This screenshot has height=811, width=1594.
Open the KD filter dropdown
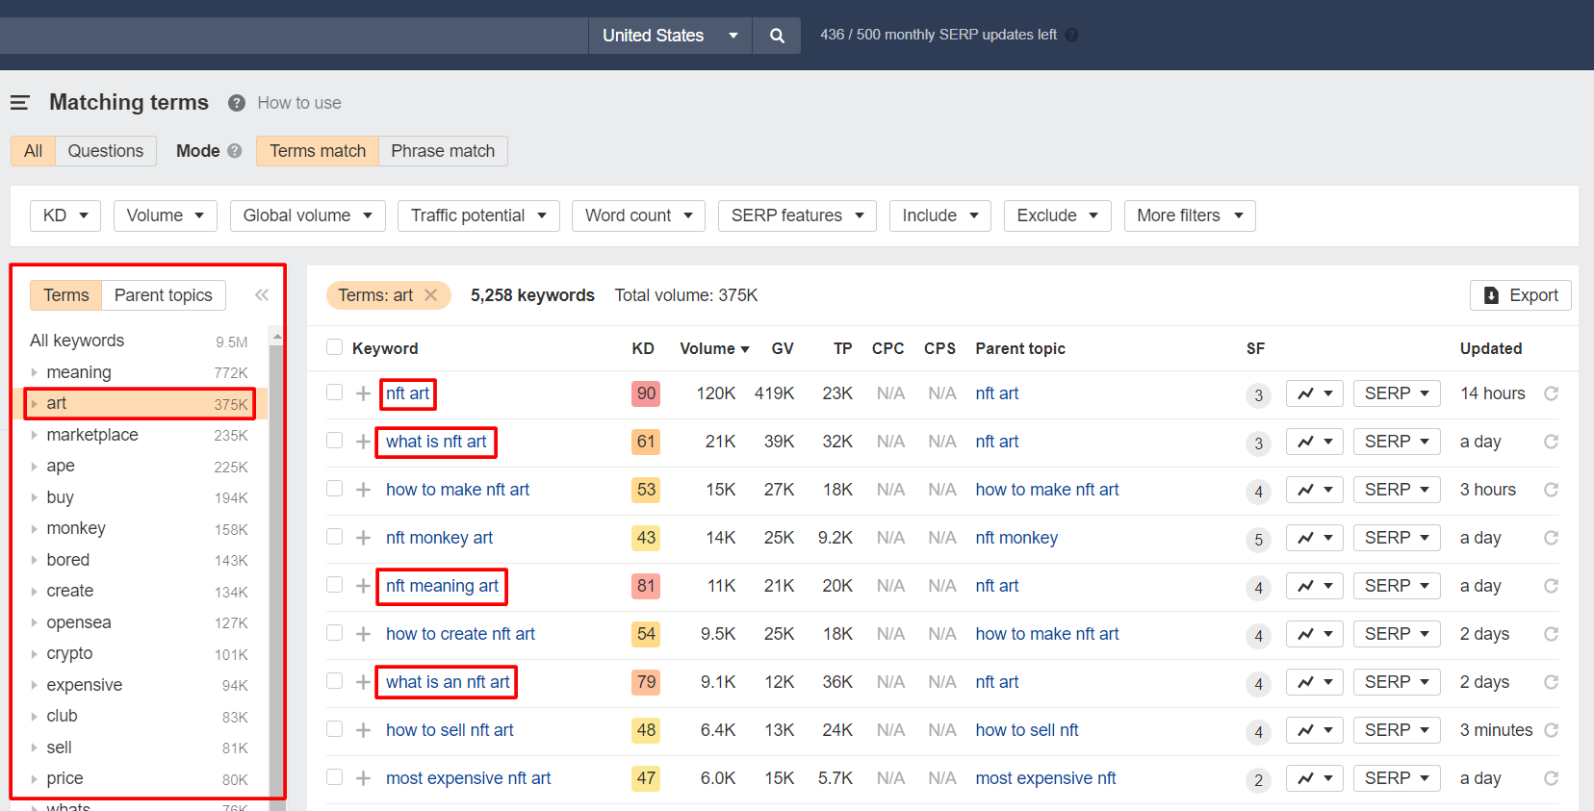[65, 215]
